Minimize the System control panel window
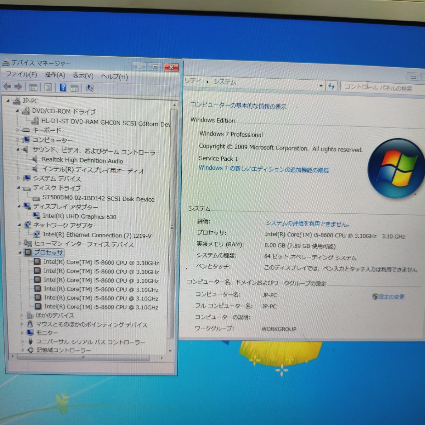This screenshot has height=425, width=425. [413, 77]
